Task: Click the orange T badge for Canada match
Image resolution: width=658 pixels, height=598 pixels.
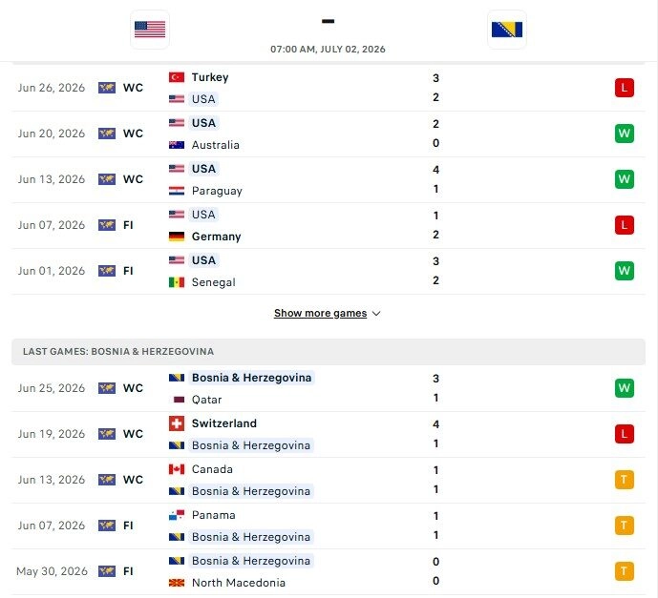Action: point(624,480)
